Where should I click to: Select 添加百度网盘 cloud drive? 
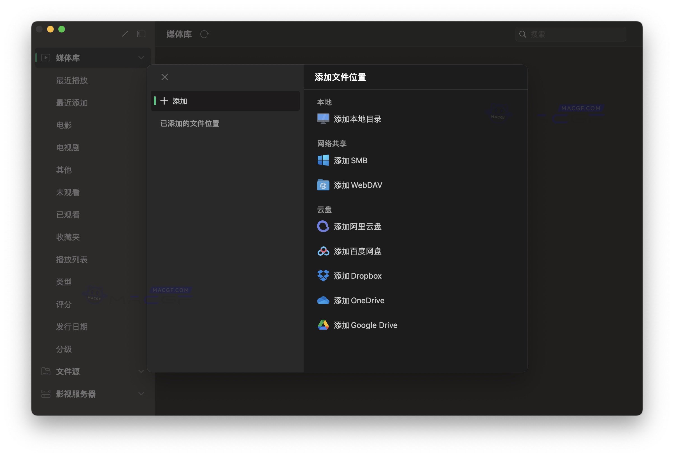pyautogui.click(x=358, y=251)
